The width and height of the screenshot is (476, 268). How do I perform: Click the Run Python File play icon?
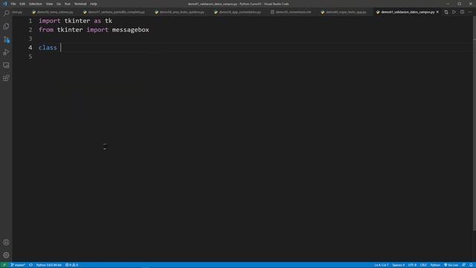pos(454,12)
